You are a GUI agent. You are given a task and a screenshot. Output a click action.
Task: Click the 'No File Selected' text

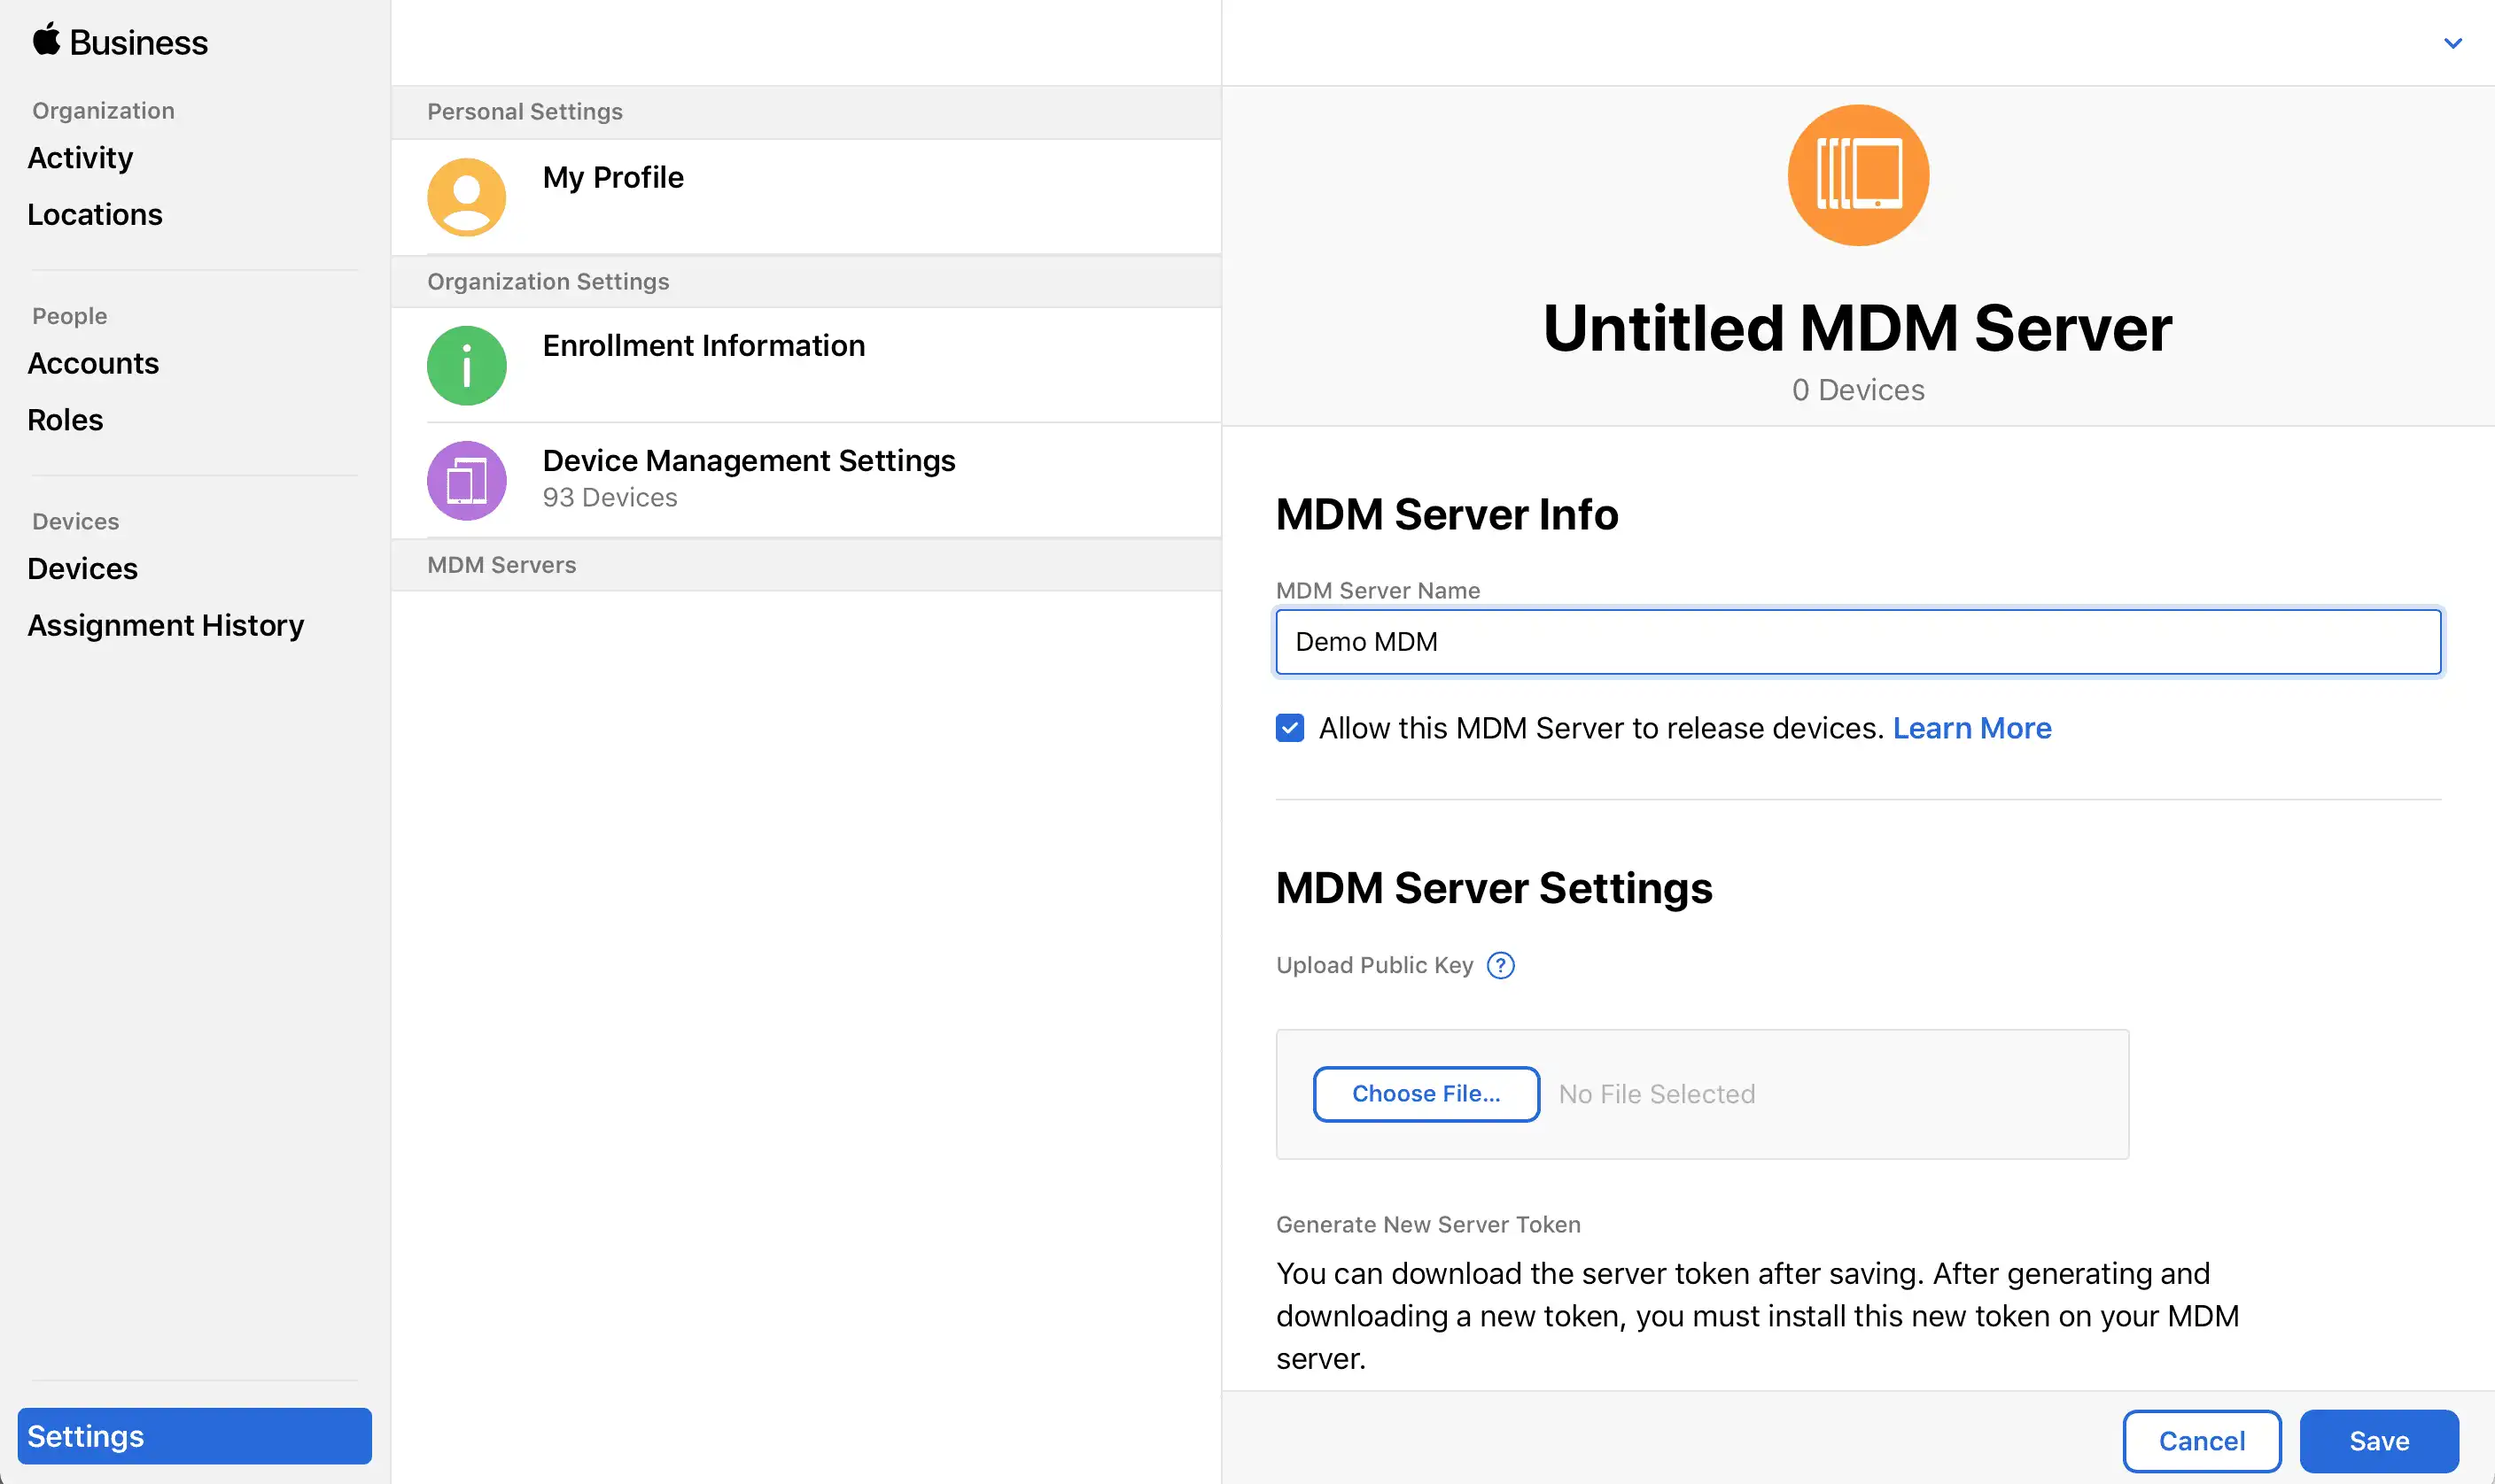click(1657, 1094)
